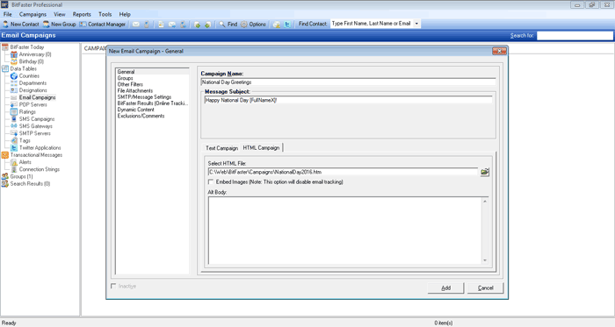The image size is (615, 327).
Task: Click Alt Body scrollbar down arrow
Action: click(485, 260)
